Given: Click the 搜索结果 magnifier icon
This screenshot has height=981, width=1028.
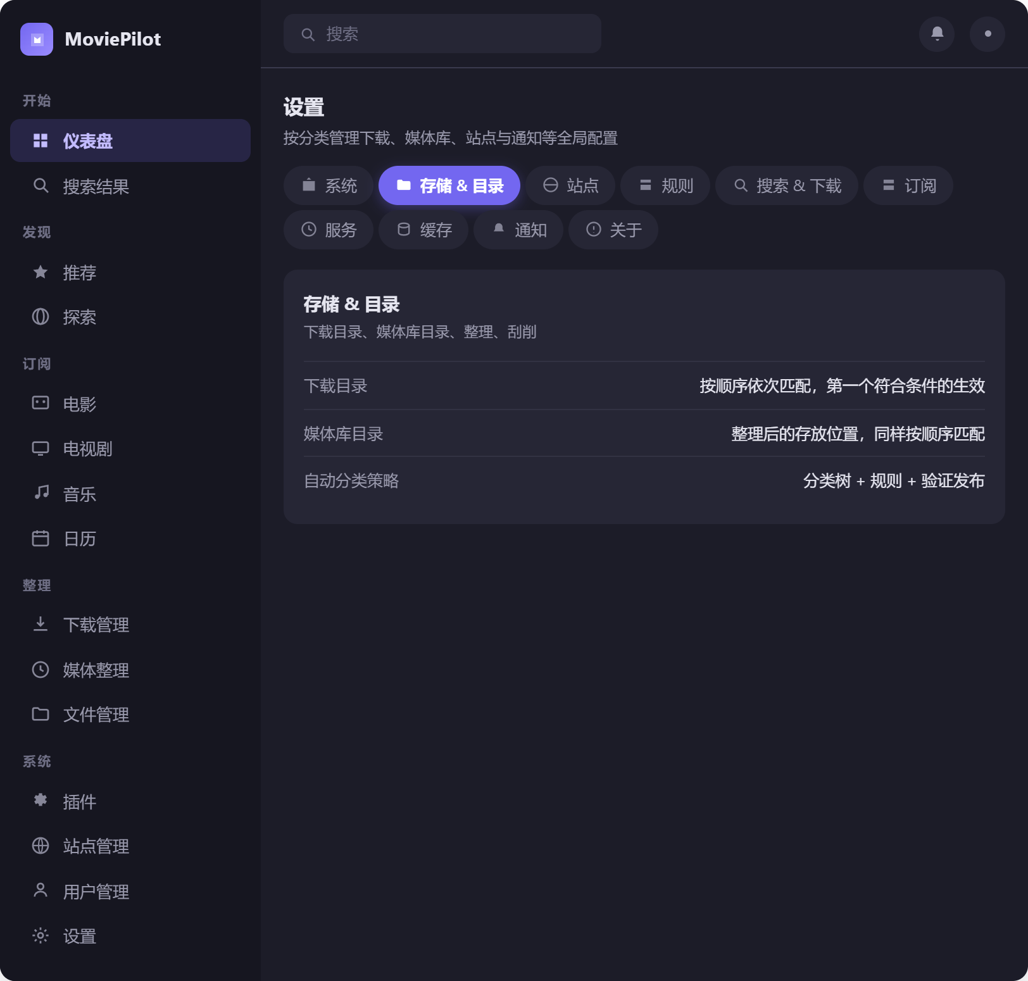Looking at the screenshot, I should point(41,185).
